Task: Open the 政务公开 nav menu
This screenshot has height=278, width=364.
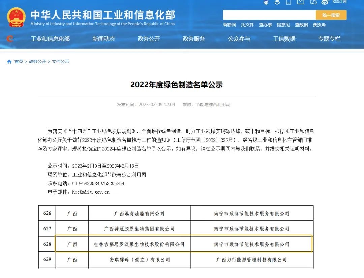Action: 149,39
